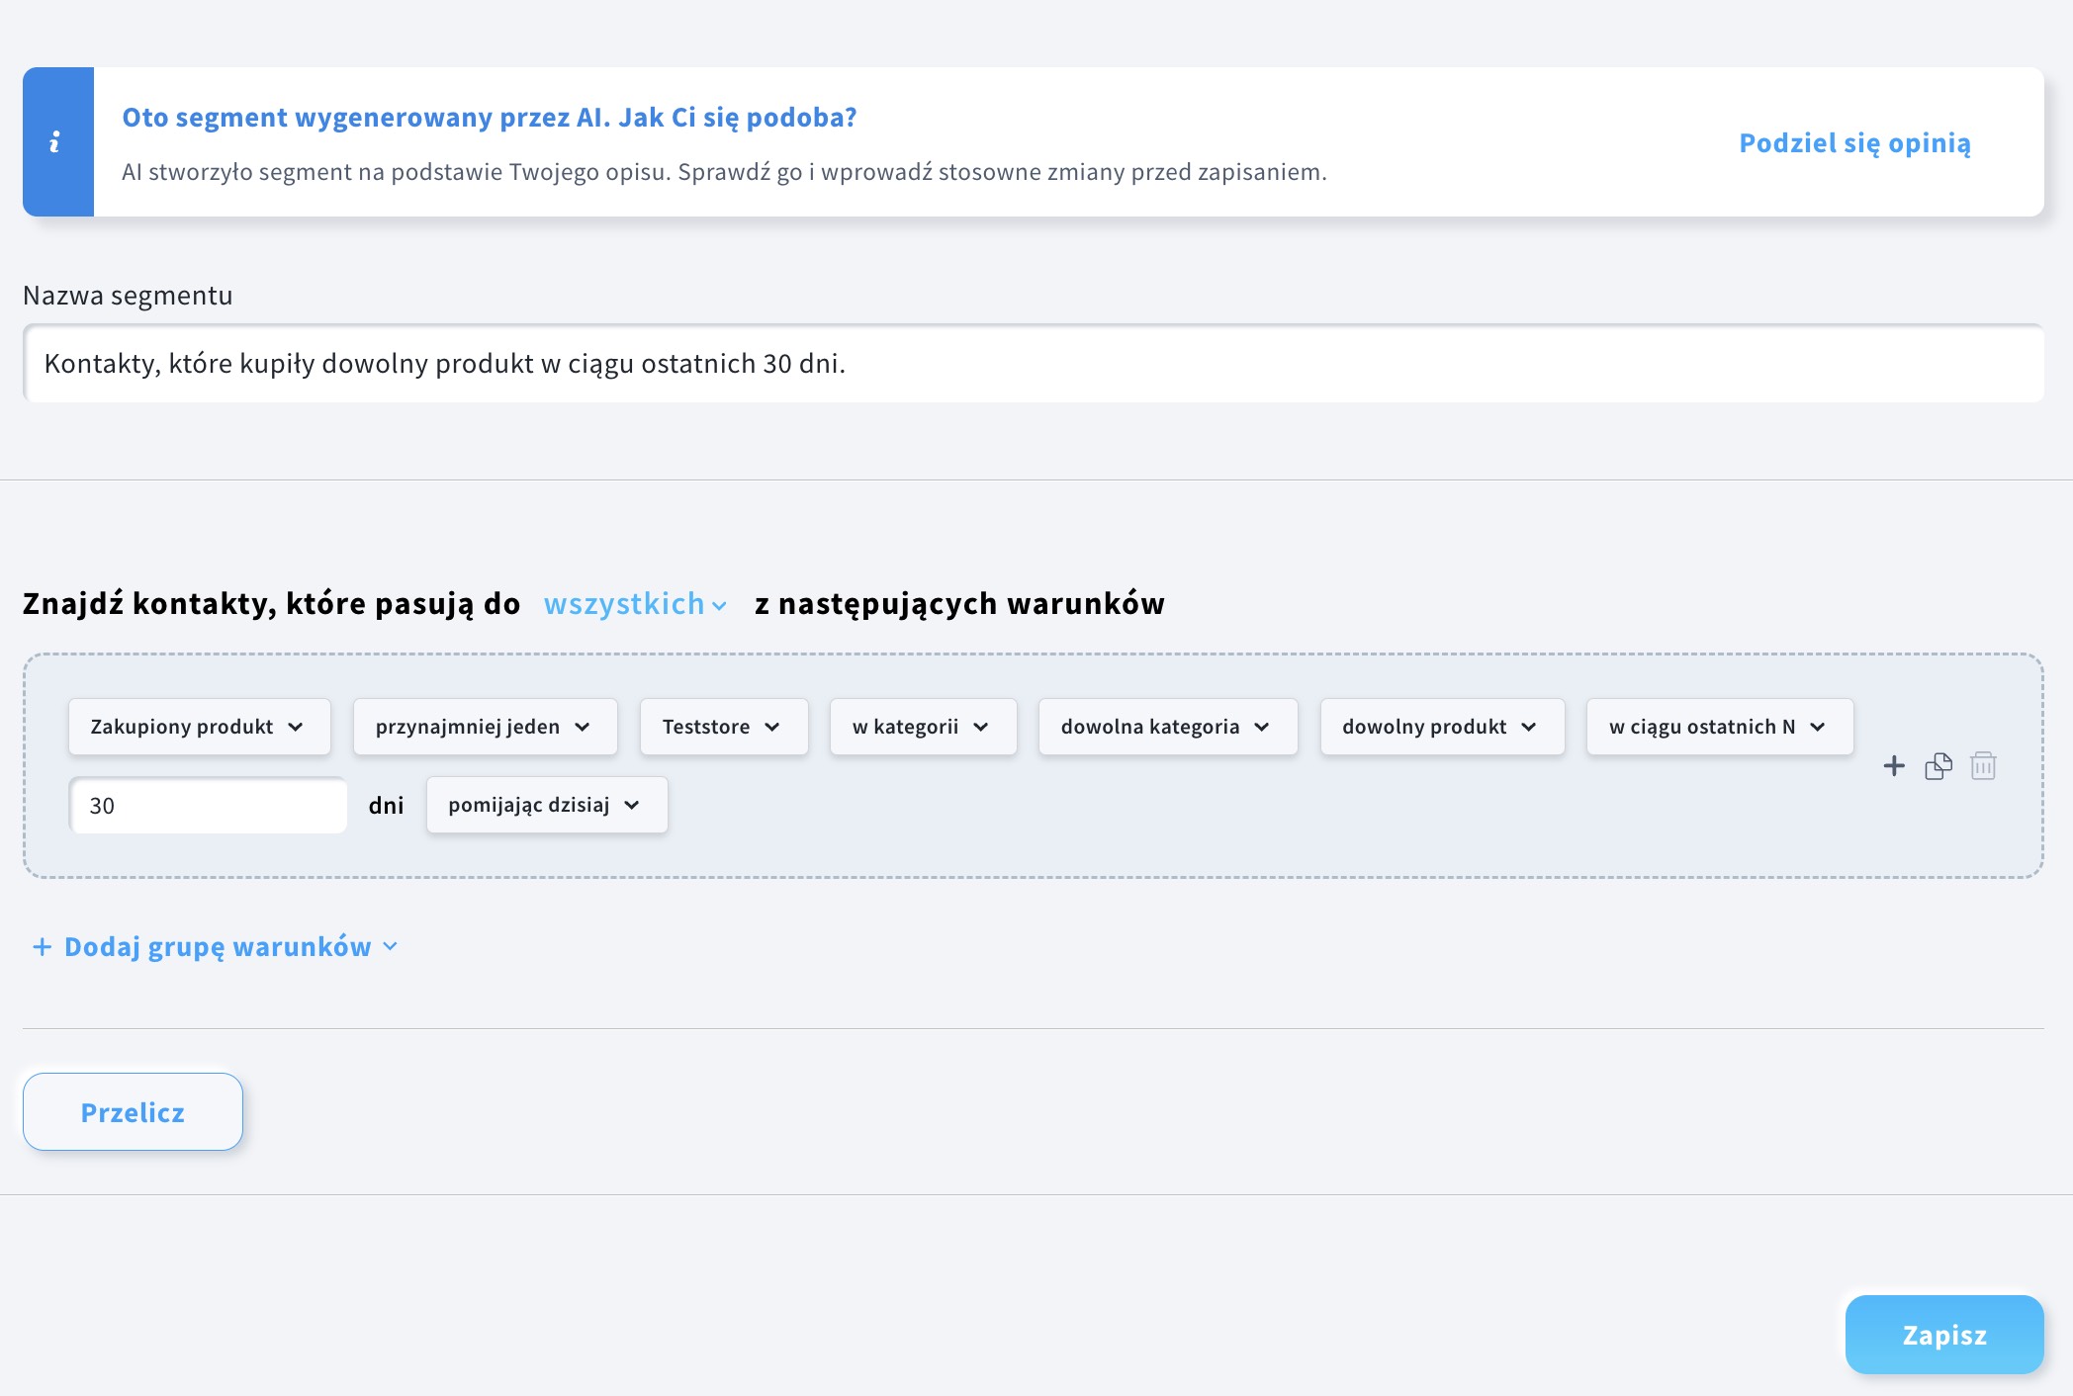Expand the dowolna kategoria dropdown
2073x1396 pixels.
(1166, 728)
